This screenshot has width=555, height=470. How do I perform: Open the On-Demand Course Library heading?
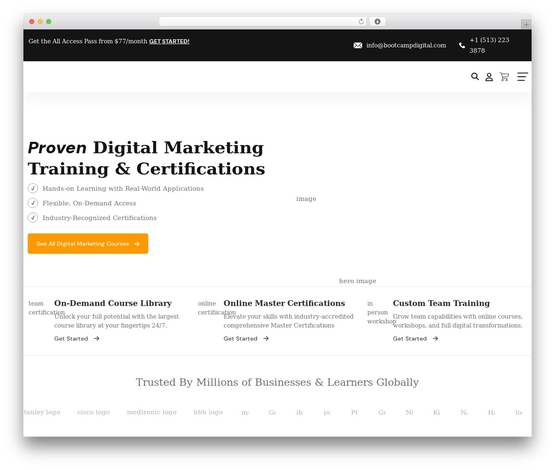pyautogui.click(x=113, y=304)
